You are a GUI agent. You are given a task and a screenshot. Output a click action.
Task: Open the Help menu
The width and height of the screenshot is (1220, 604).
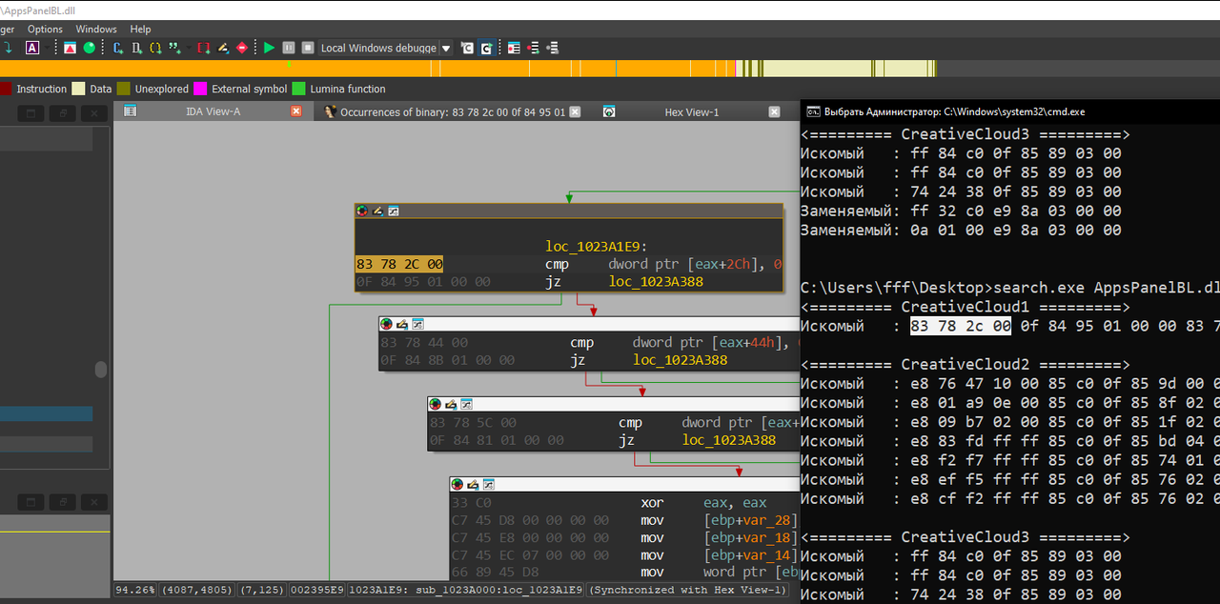(140, 30)
